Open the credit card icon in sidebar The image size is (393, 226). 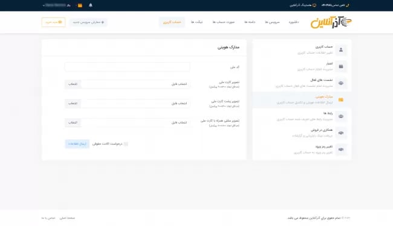341,66
